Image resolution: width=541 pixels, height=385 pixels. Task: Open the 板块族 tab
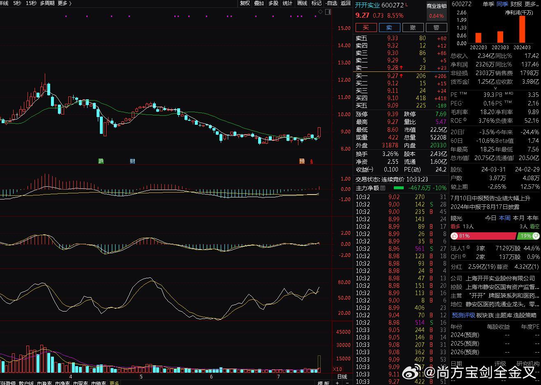pyautogui.click(x=485, y=315)
